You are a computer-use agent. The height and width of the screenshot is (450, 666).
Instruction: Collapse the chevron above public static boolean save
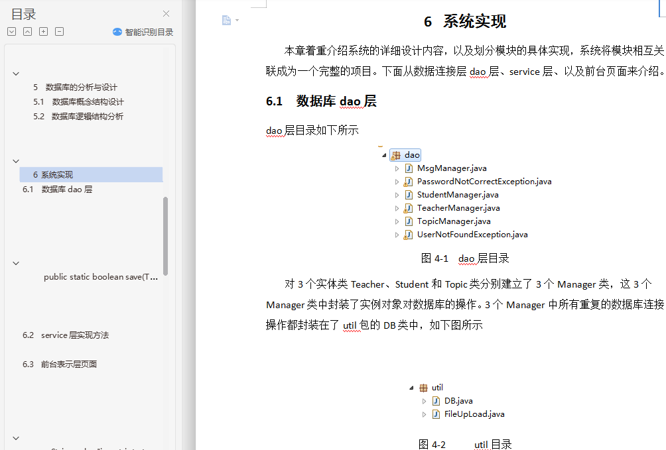click(x=16, y=264)
